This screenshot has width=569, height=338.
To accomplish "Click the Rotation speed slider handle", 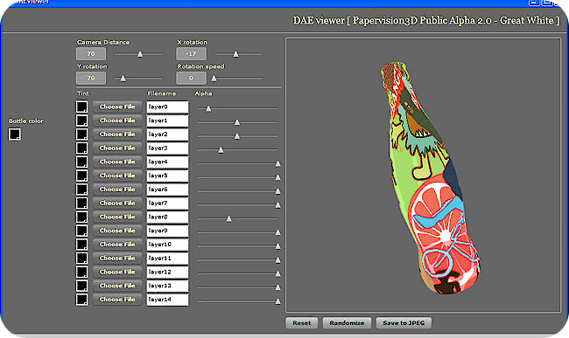I will [214, 78].
